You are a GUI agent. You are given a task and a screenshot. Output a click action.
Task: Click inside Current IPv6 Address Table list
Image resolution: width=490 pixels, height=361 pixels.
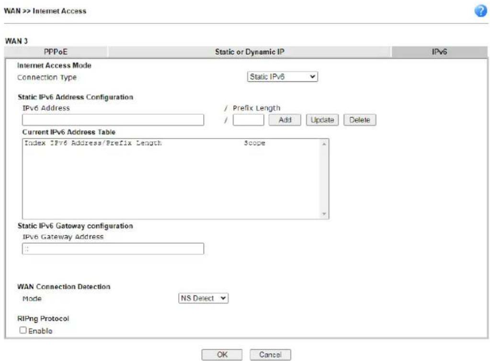(175, 179)
